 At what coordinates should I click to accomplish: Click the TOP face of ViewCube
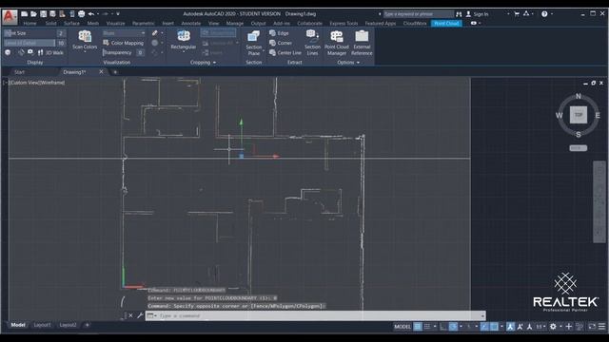tap(579, 115)
